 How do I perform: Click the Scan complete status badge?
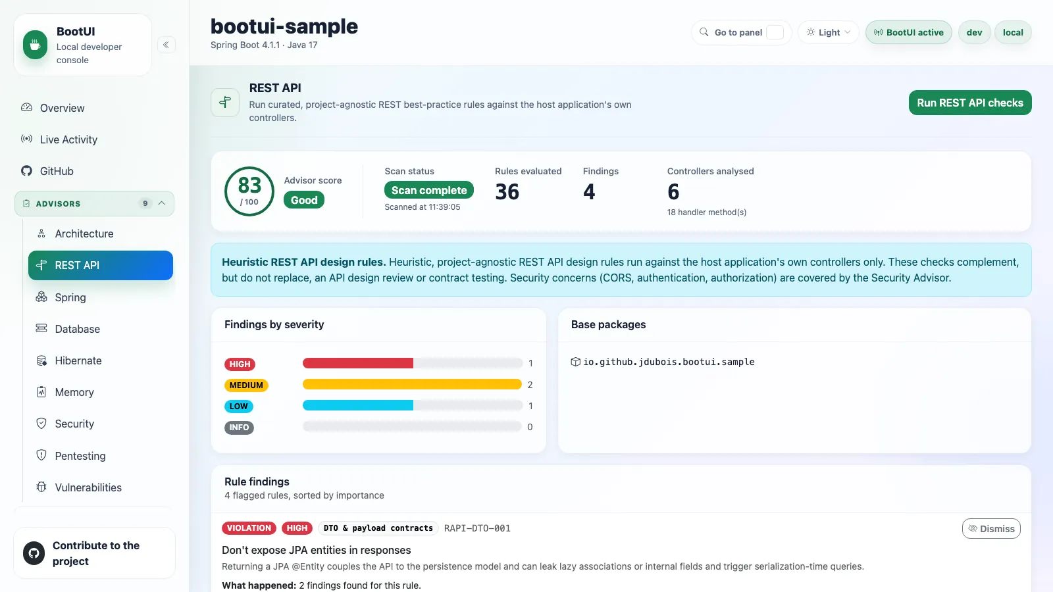429,190
